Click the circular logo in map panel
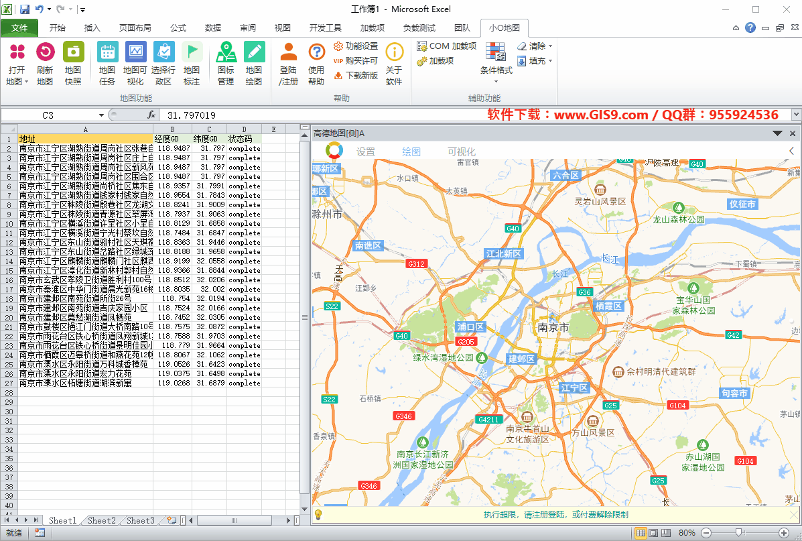This screenshot has width=802, height=541. (x=334, y=150)
